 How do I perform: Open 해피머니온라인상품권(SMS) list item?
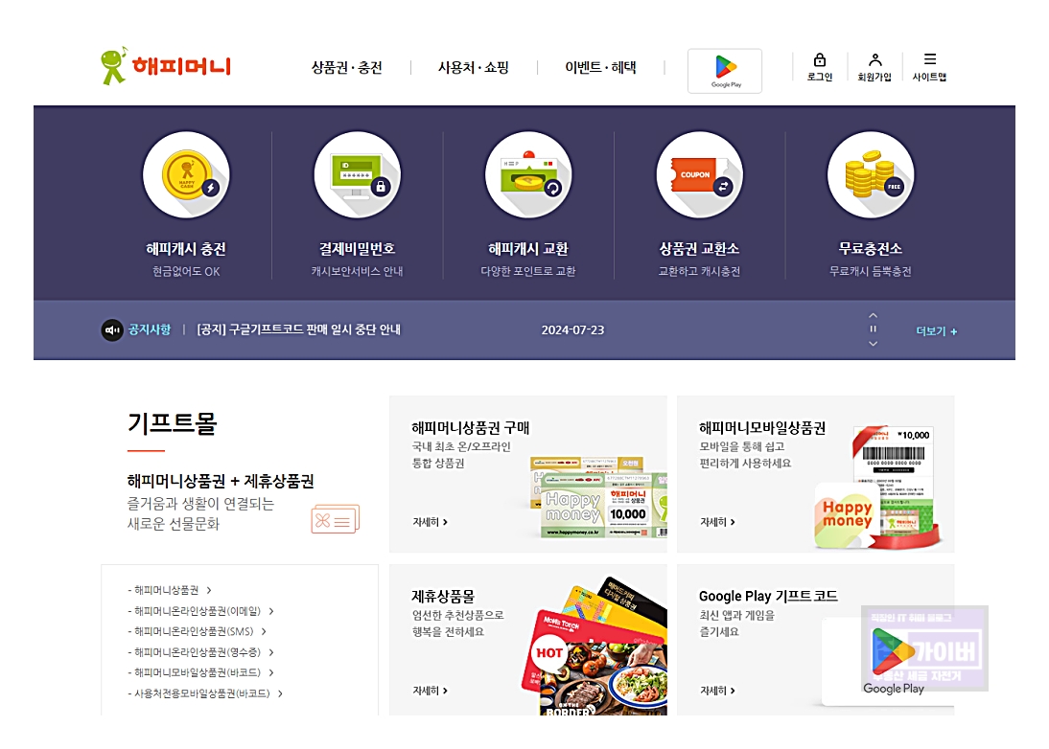click(x=198, y=631)
